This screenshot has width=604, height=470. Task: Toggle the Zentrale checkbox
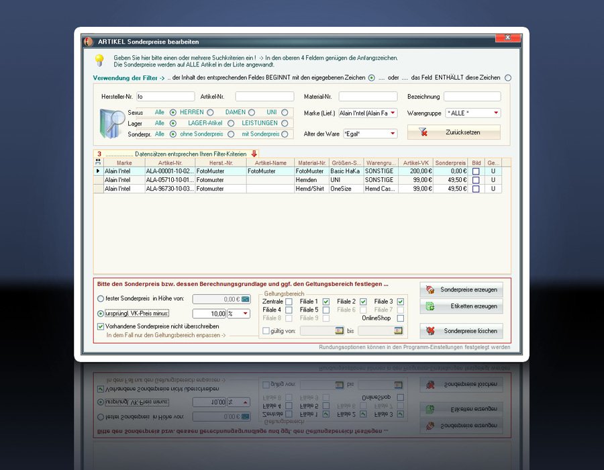coord(289,301)
